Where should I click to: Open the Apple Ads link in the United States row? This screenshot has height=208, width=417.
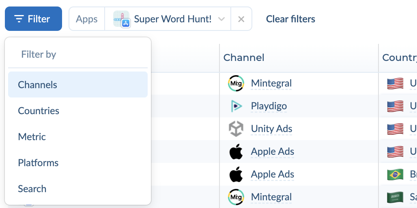[272, 151]
